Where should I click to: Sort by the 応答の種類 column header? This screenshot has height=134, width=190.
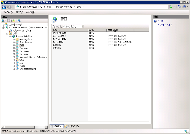point(120,30)
